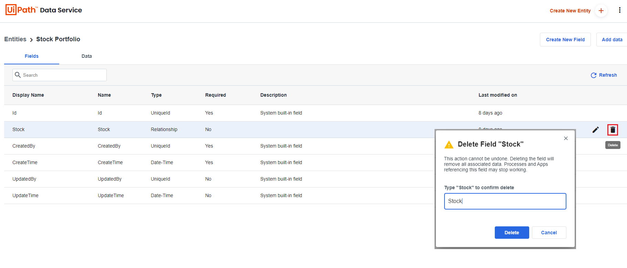Click the trash delete icon on Stock row
The height and width of the screenshot is (268, 627).
[x=613, y=130]
